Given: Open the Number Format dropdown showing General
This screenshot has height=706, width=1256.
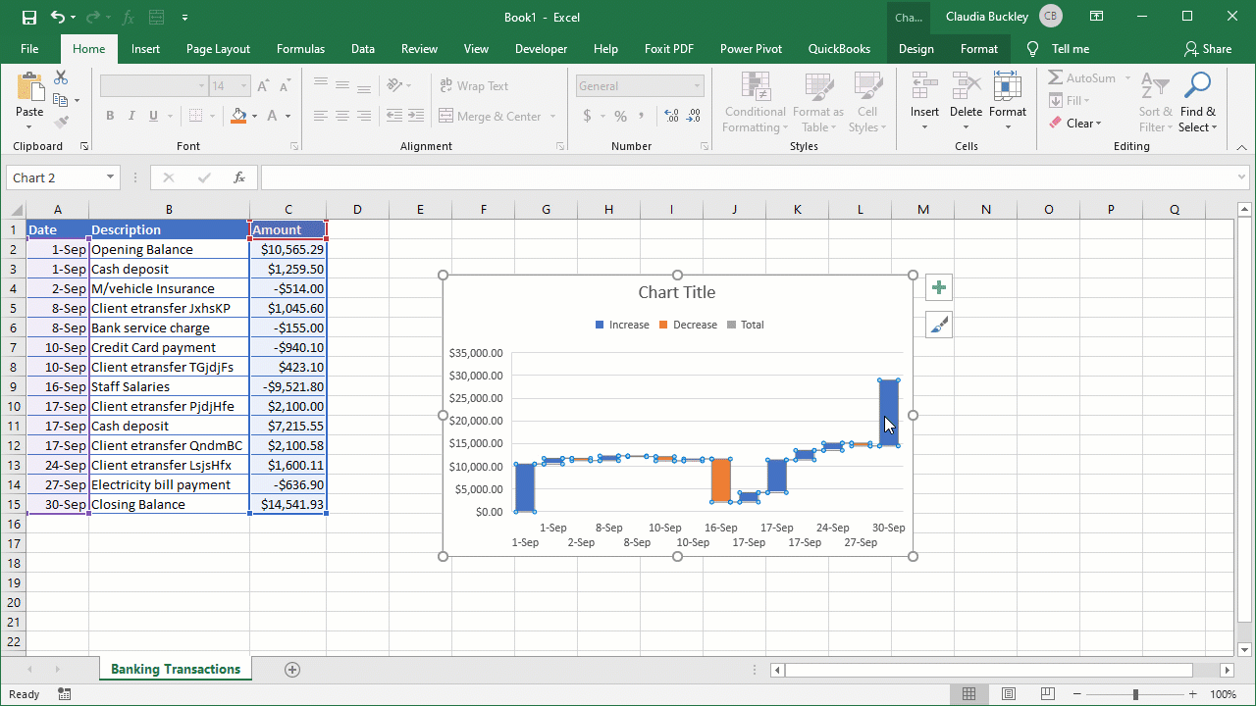Looking at the screenshot, I should pos(639,85).
